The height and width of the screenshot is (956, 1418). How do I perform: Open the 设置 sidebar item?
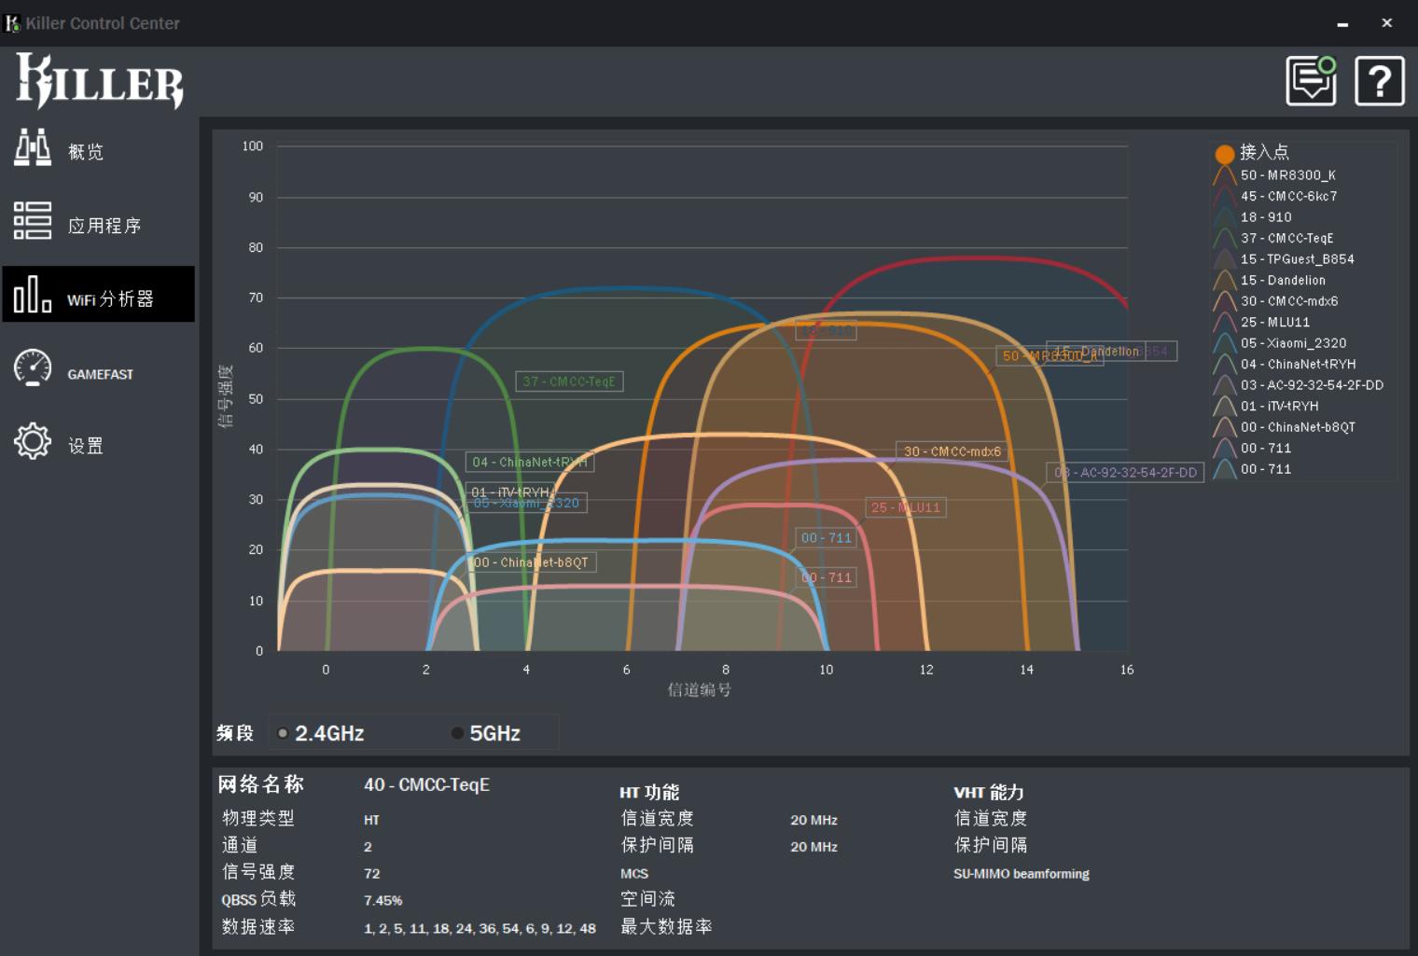pyautogui.click(x=98, y=441)
